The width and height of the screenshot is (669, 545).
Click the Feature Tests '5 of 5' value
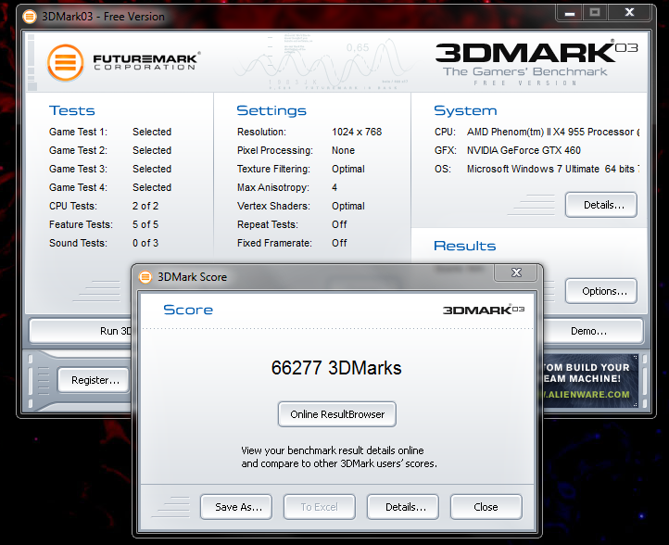[x=145, y=224]
